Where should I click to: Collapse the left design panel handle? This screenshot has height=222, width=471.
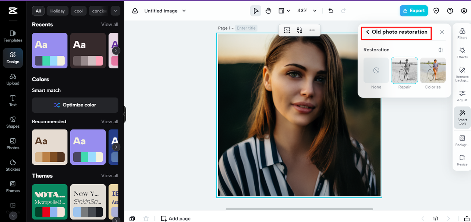pyautogui.click(x=124, y=114)
